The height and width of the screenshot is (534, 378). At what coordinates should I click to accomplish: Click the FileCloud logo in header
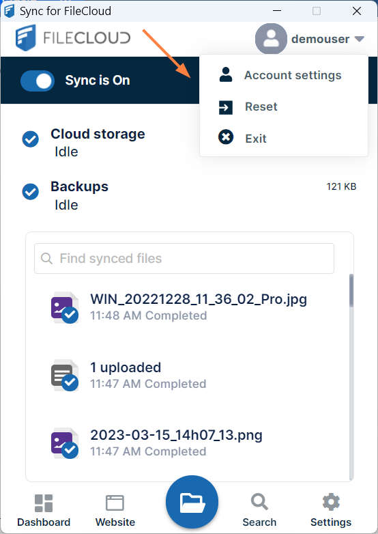(x=73, y=38)
